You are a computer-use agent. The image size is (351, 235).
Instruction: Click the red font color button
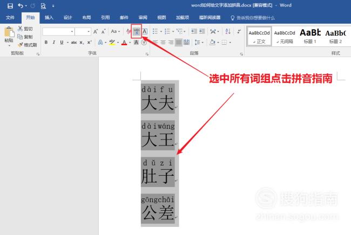(124, 43)
